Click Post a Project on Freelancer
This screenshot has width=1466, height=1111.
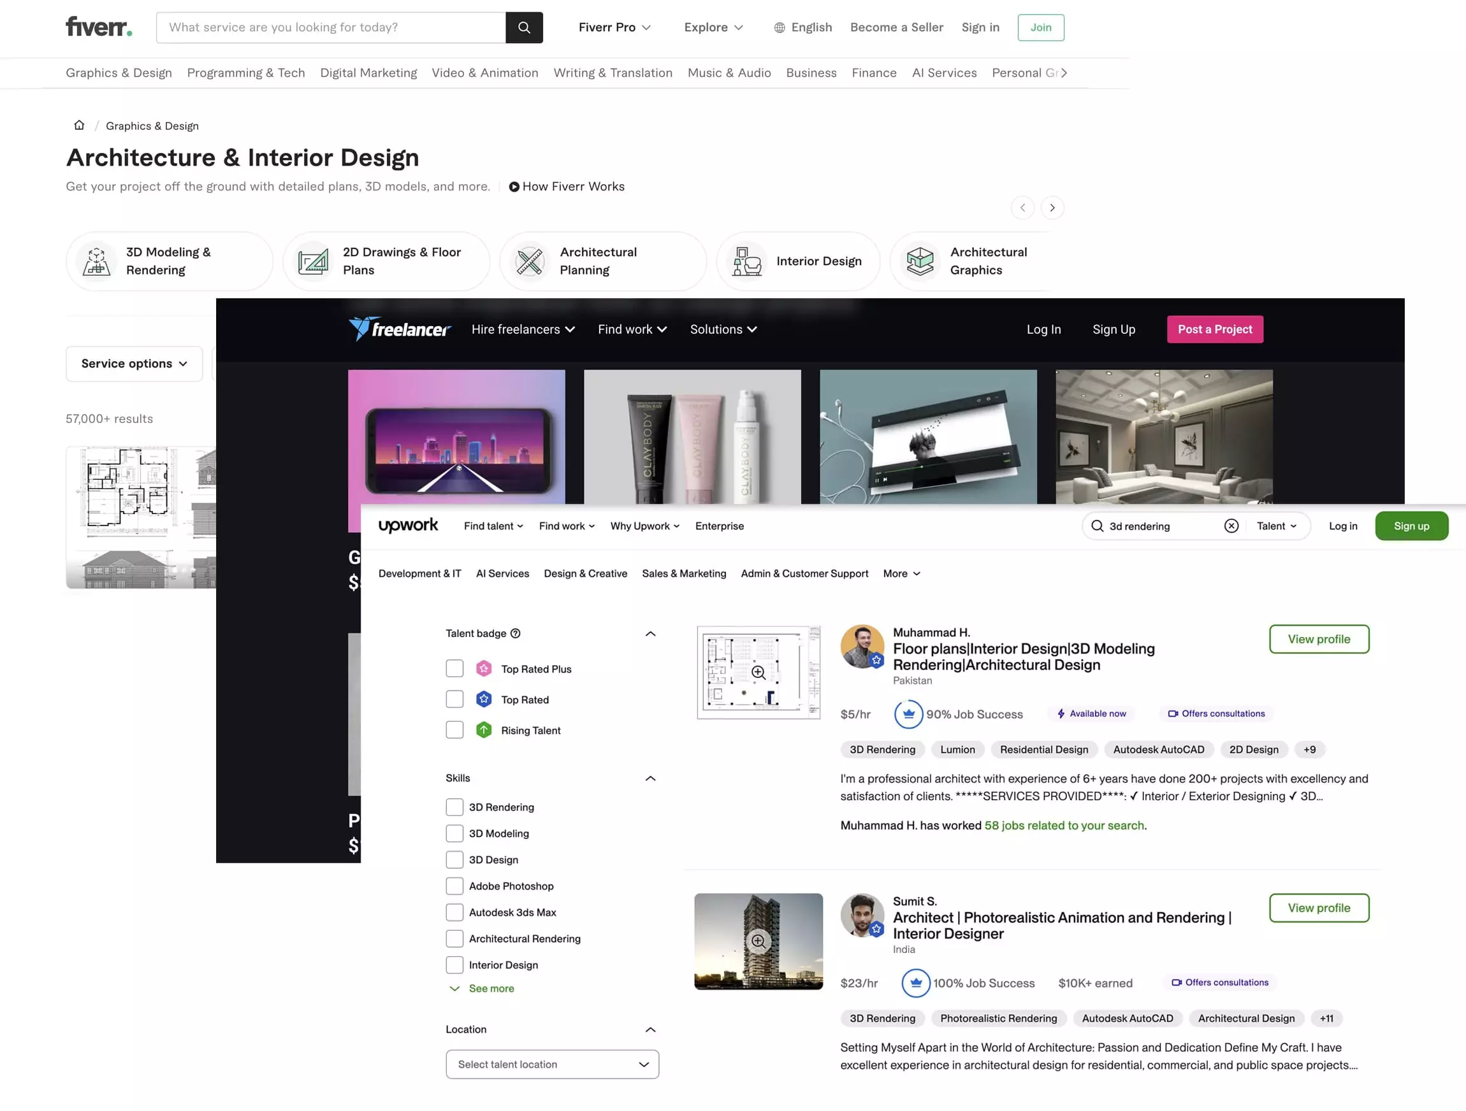coord(1214,329)
